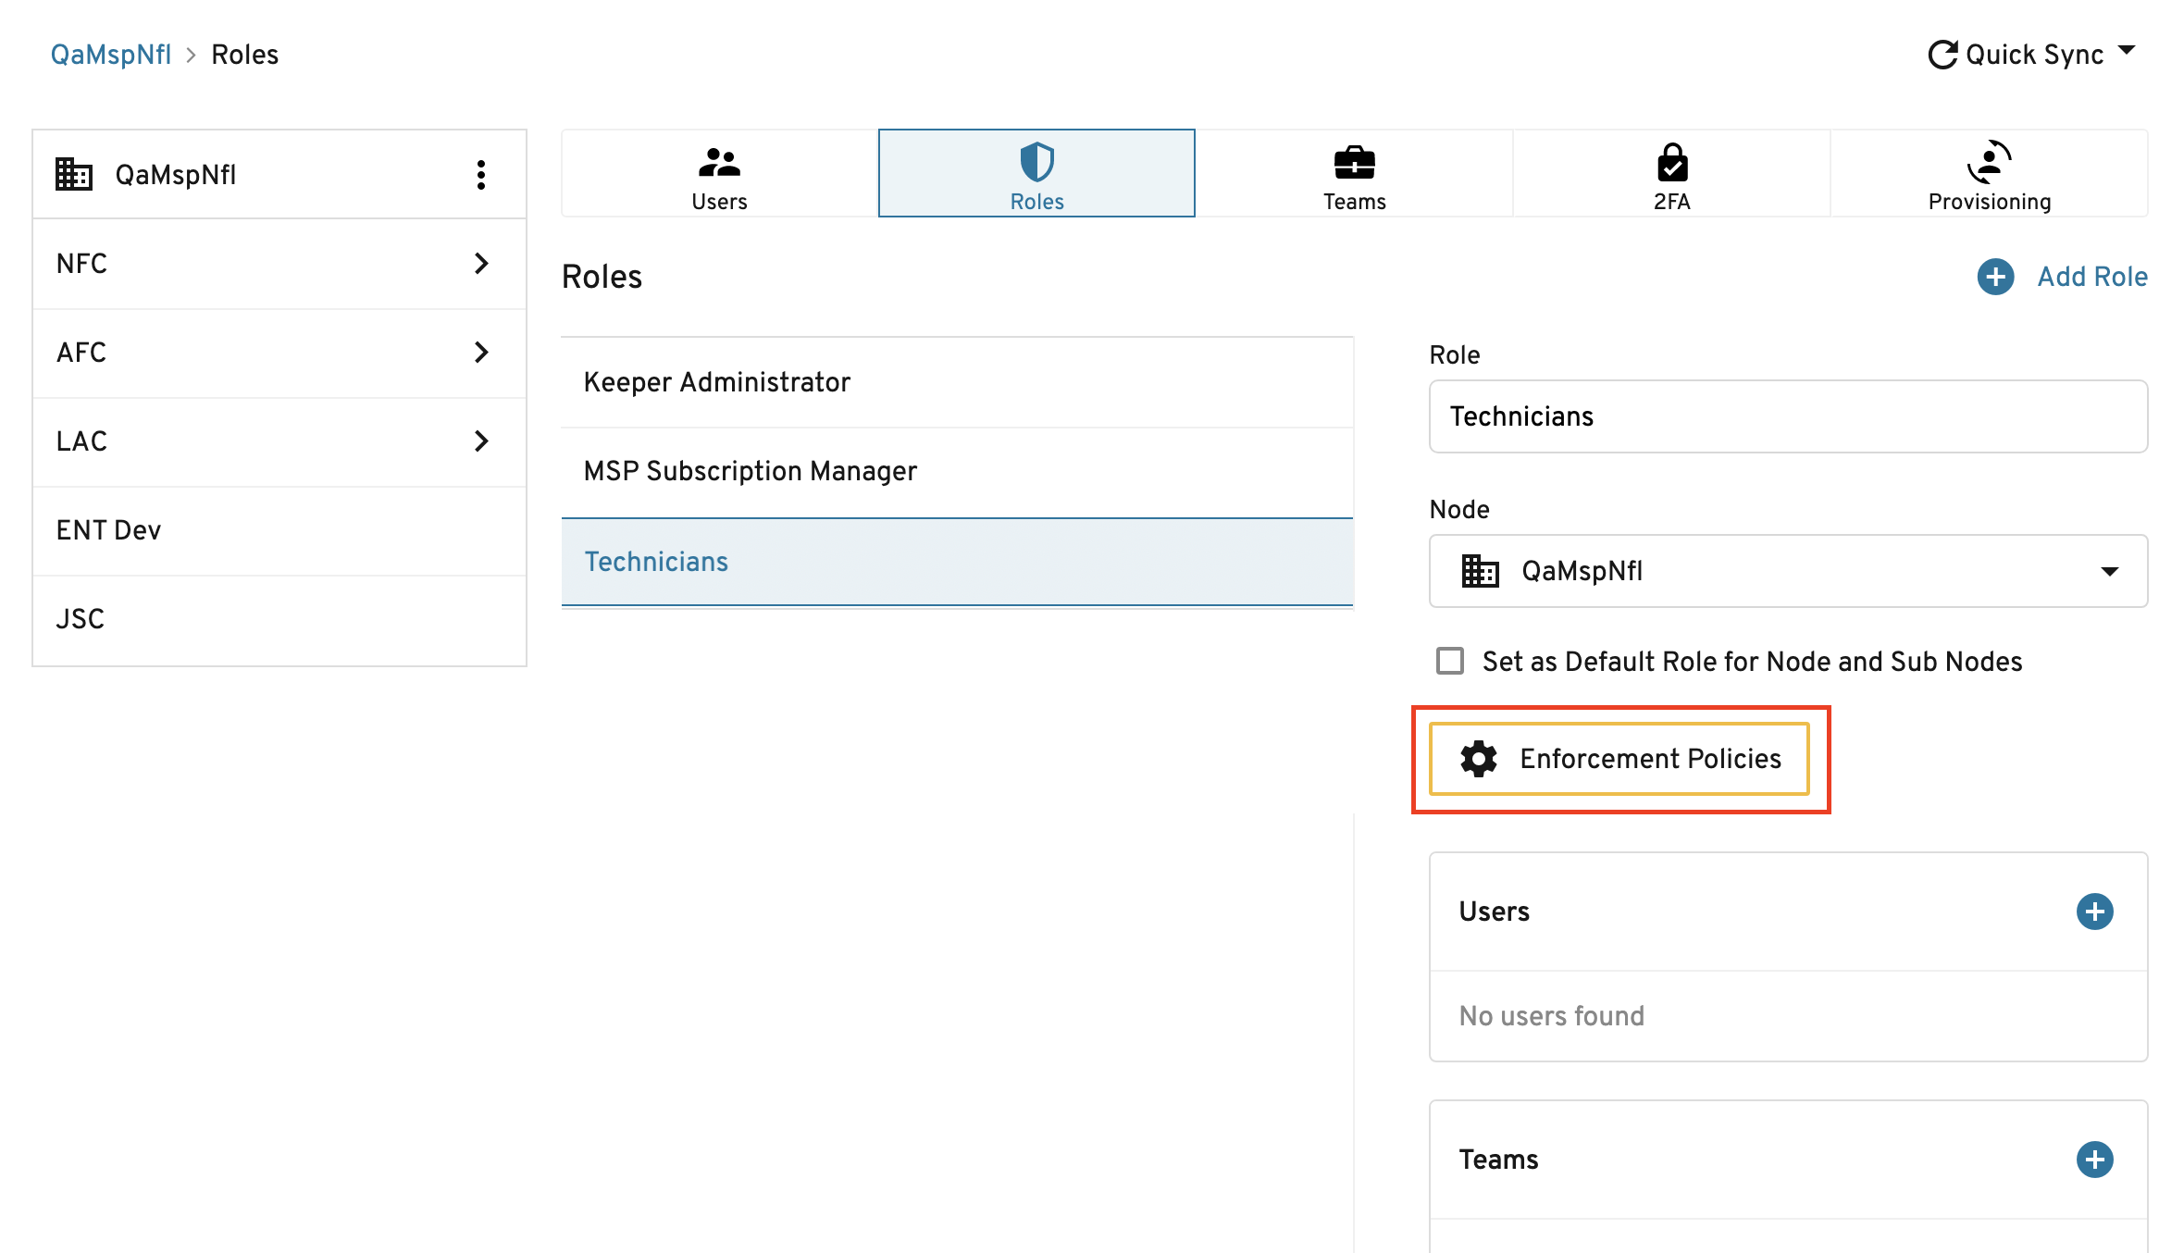Screen dimensions: 2184x1253
Task: Click the Teams section heading
Action: coord(1498,1160)
